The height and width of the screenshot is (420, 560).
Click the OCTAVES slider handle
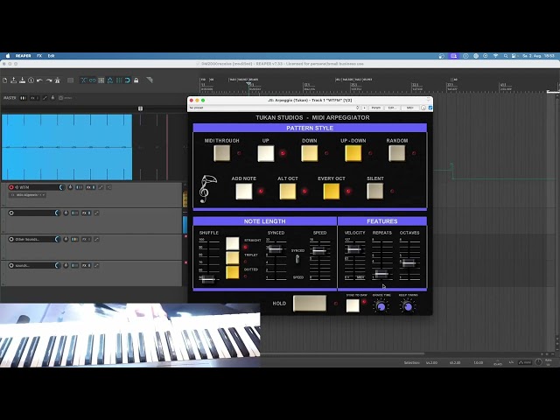(x=409, y=263)
